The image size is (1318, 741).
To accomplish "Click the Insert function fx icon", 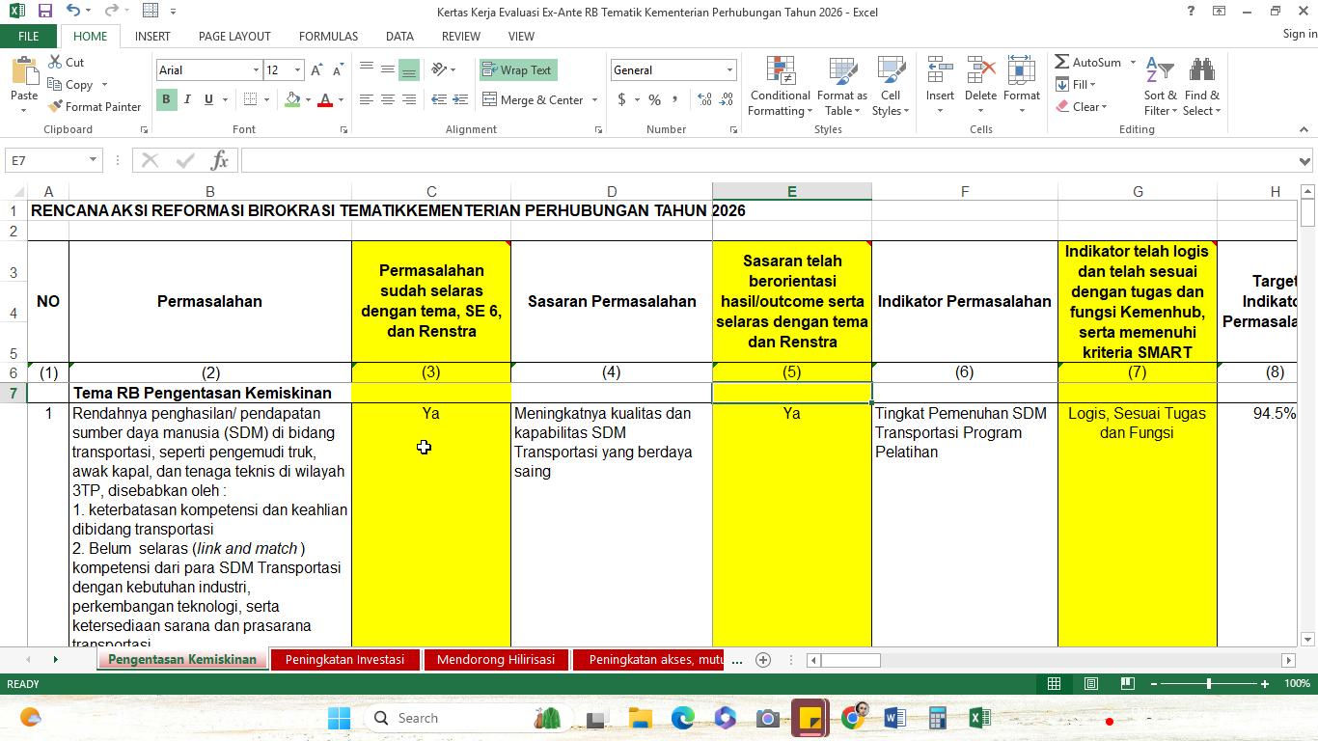I will coord(220,160).
